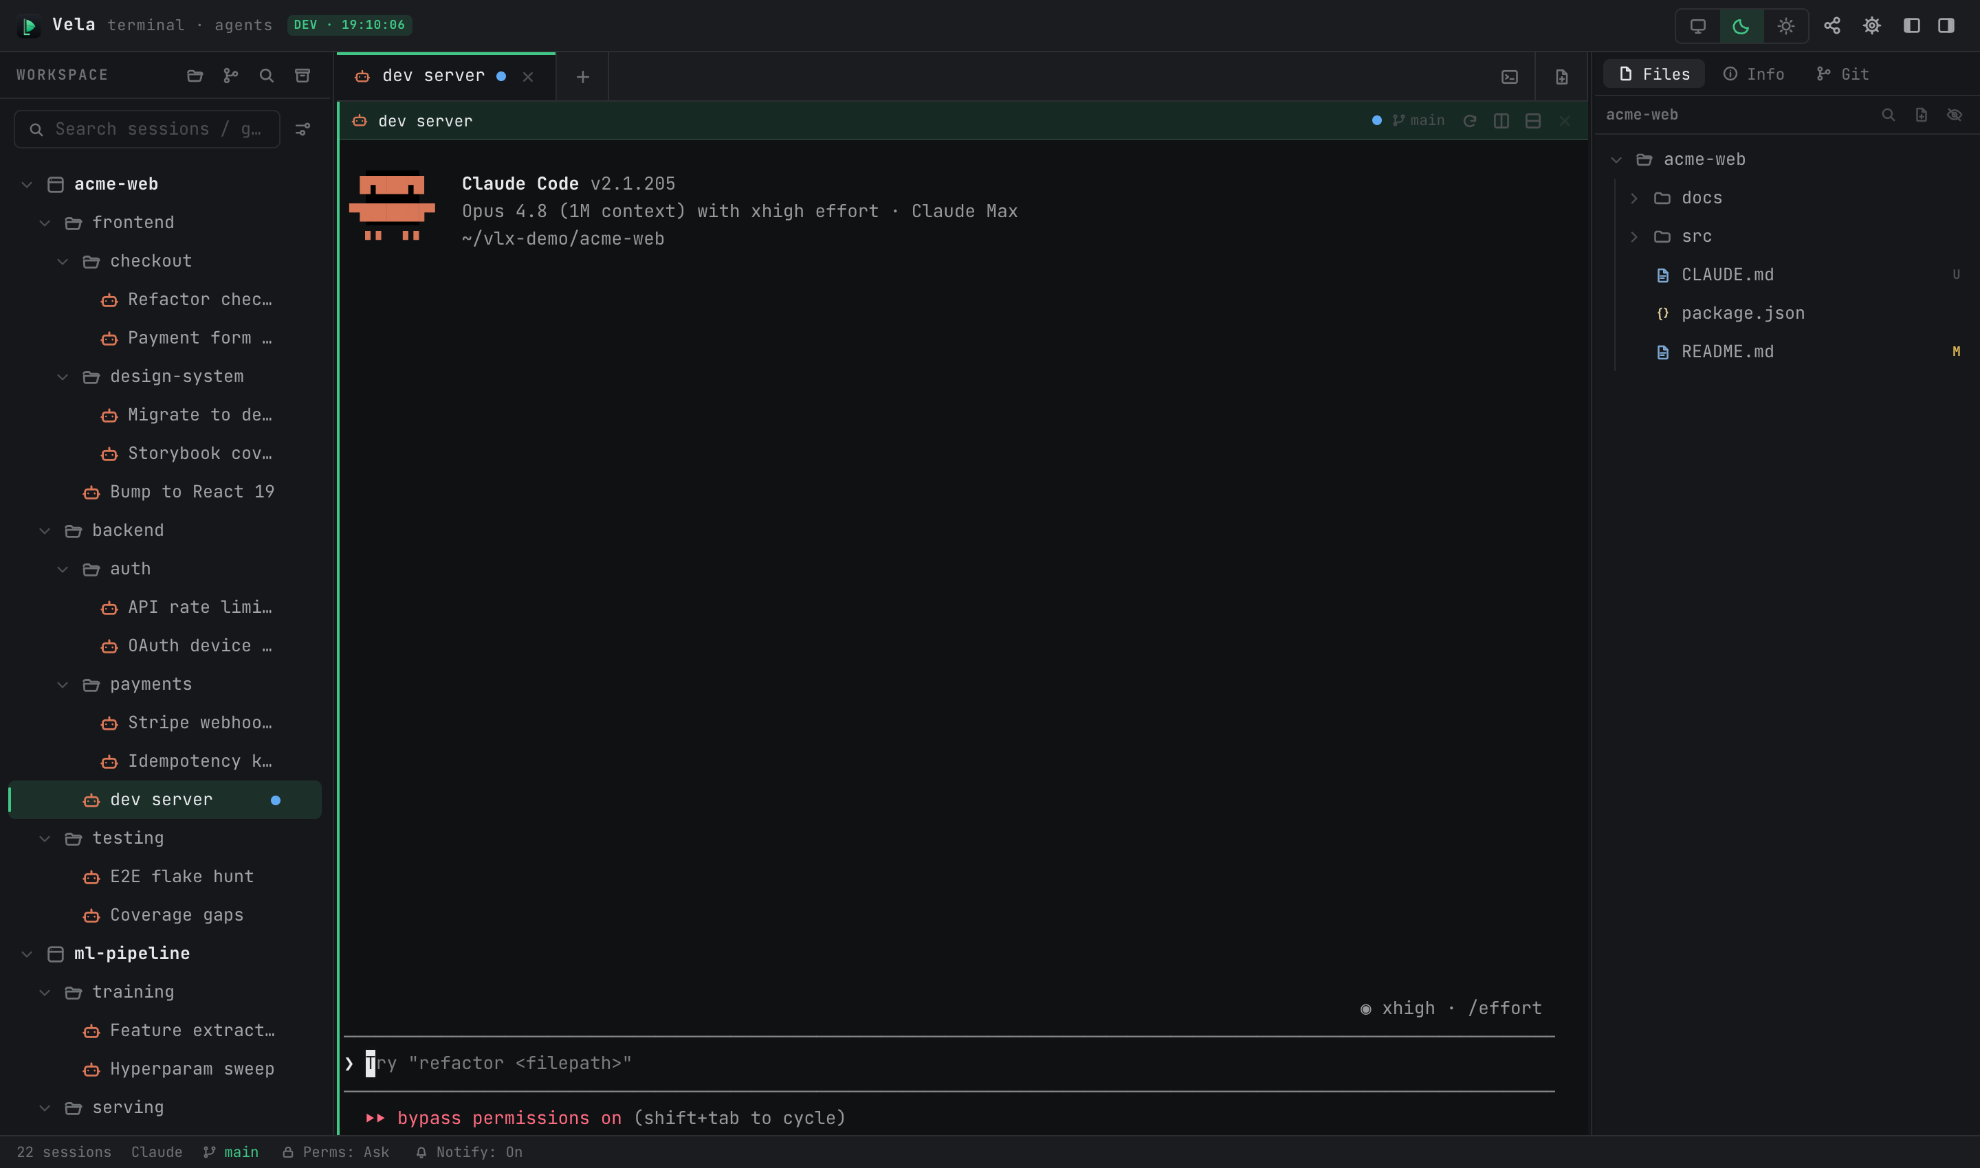Expand the docs folder
Screen dimensions: 1980x1168
point(1634,199)
